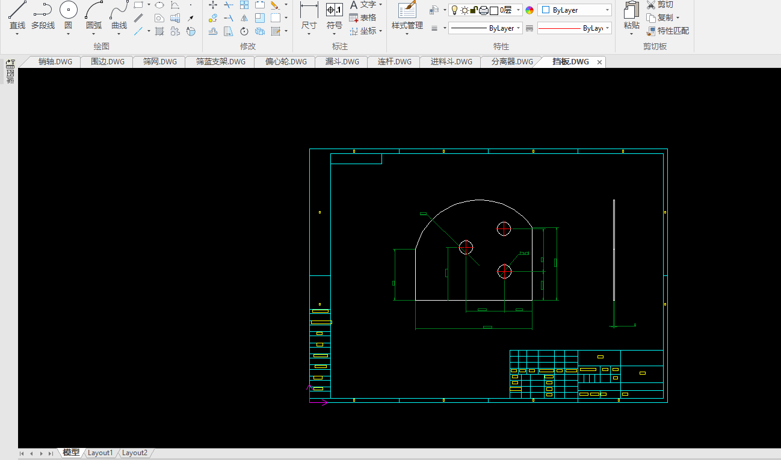This screenshot has height=460, width=781.
Task: Expand the 0层 layer dropdown
Action: click(519, 10)
